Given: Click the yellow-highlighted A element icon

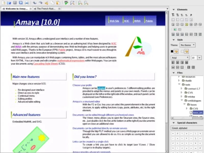Looking at the screenshot, I should tap(187, 24).
